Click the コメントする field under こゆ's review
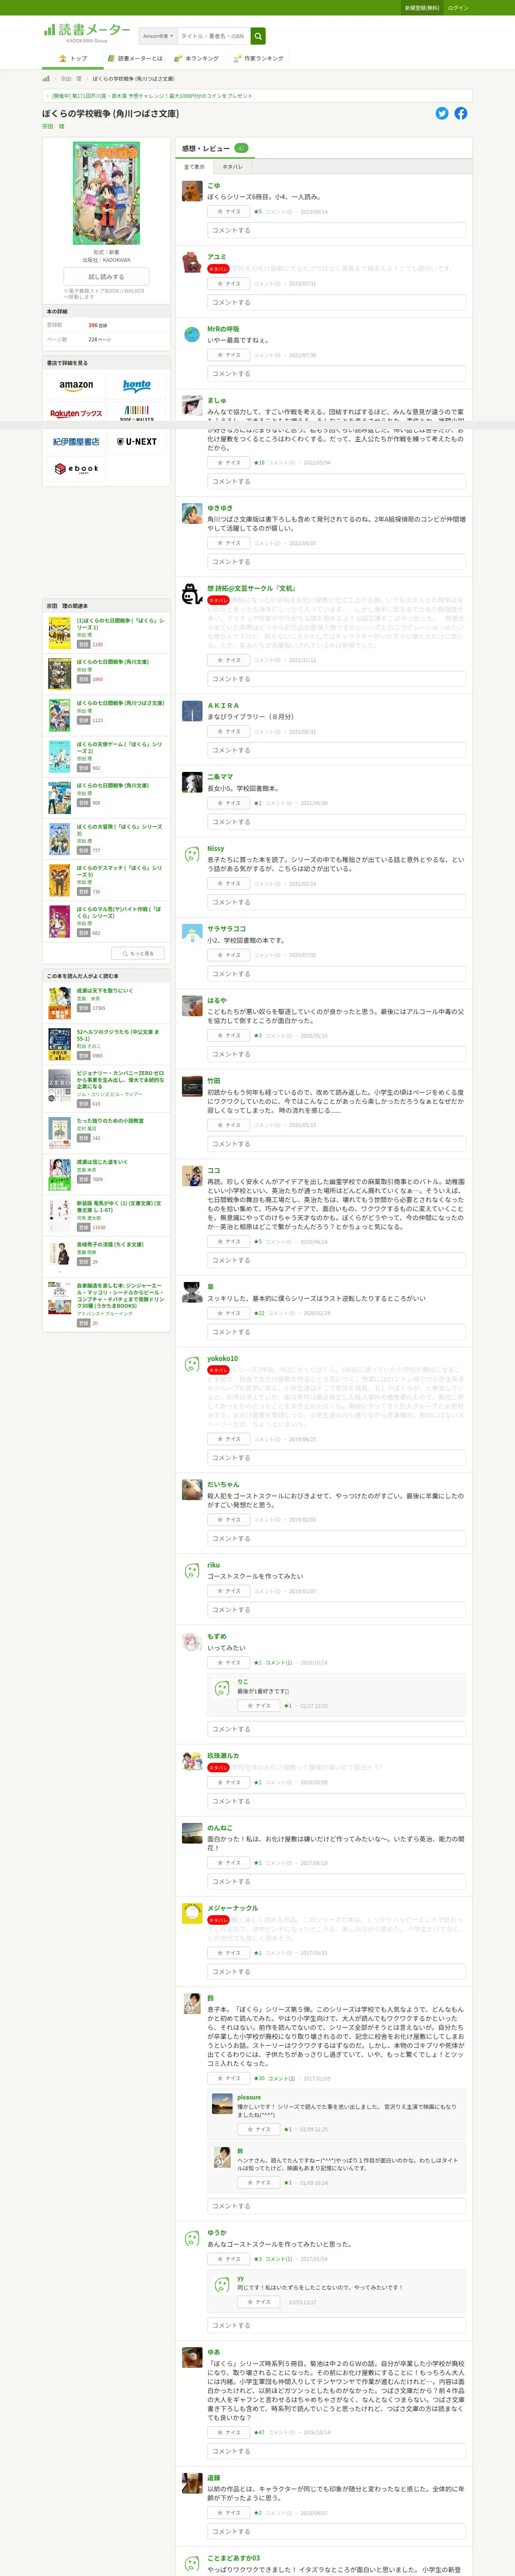Image resolution: width=515 pixels, height=2576 pixels. [337, 231]
